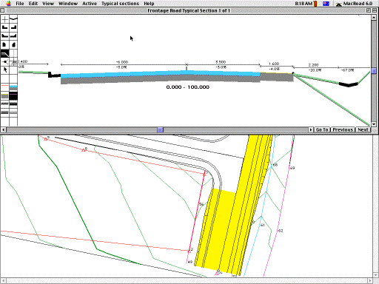Click the Previous button
Screen dimensions: 379x284
[x=343, y=129]
